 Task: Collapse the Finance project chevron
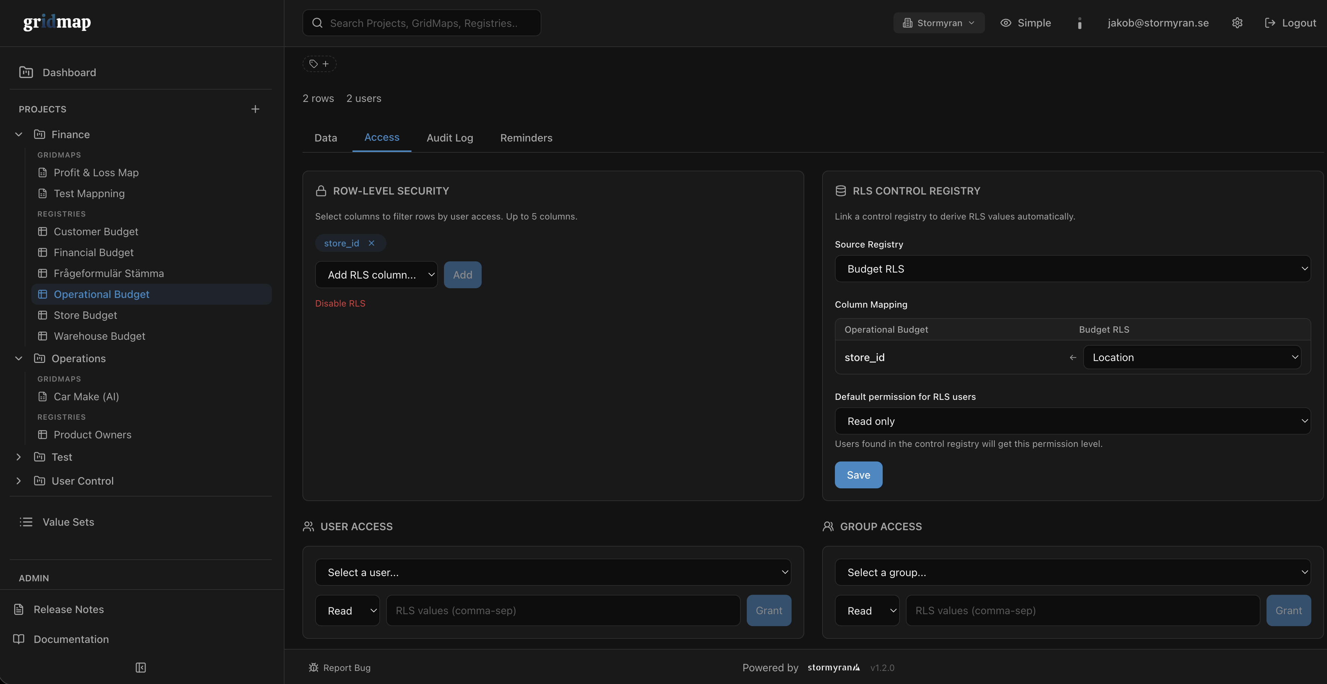(19, 134)
